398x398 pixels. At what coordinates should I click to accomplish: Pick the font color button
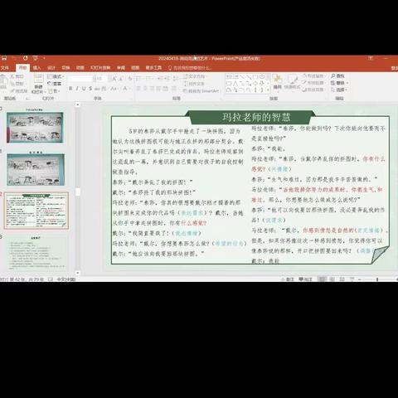click(126, 89)
